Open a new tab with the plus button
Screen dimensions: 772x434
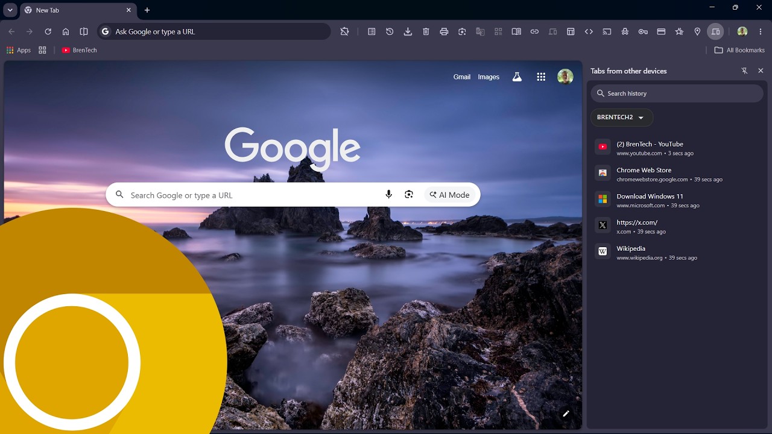point(147,10)
